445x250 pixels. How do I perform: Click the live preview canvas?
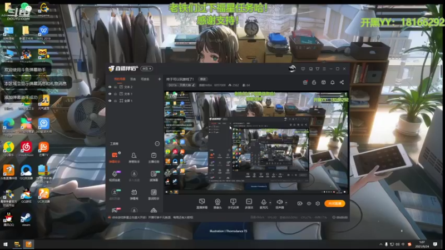(256, 143)
